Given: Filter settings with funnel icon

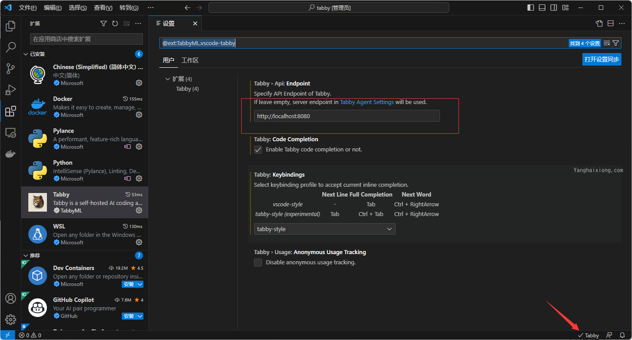Looking at the screenshot, I should (616, 43).
